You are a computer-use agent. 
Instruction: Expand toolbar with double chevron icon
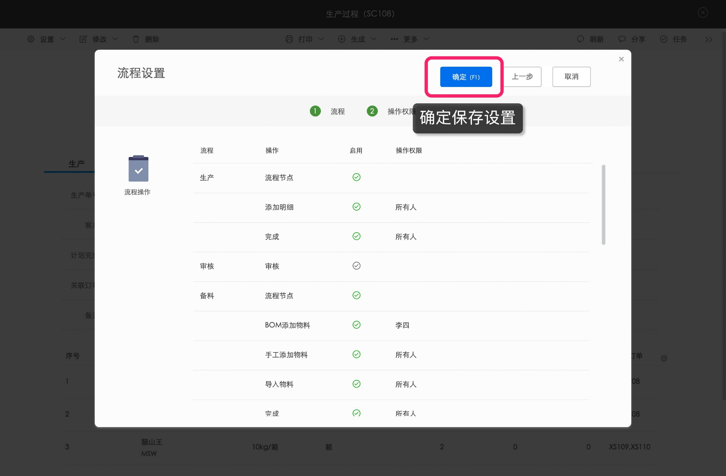pos(709,40)
